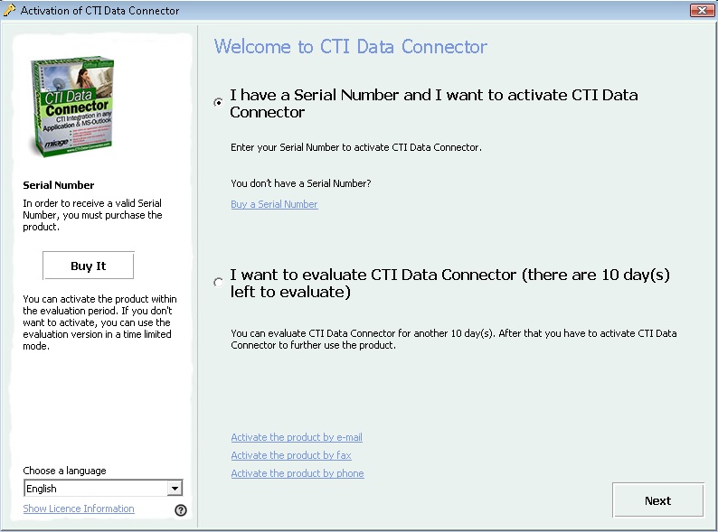Close the activation dialog window
718x532 pixels.
702,11
